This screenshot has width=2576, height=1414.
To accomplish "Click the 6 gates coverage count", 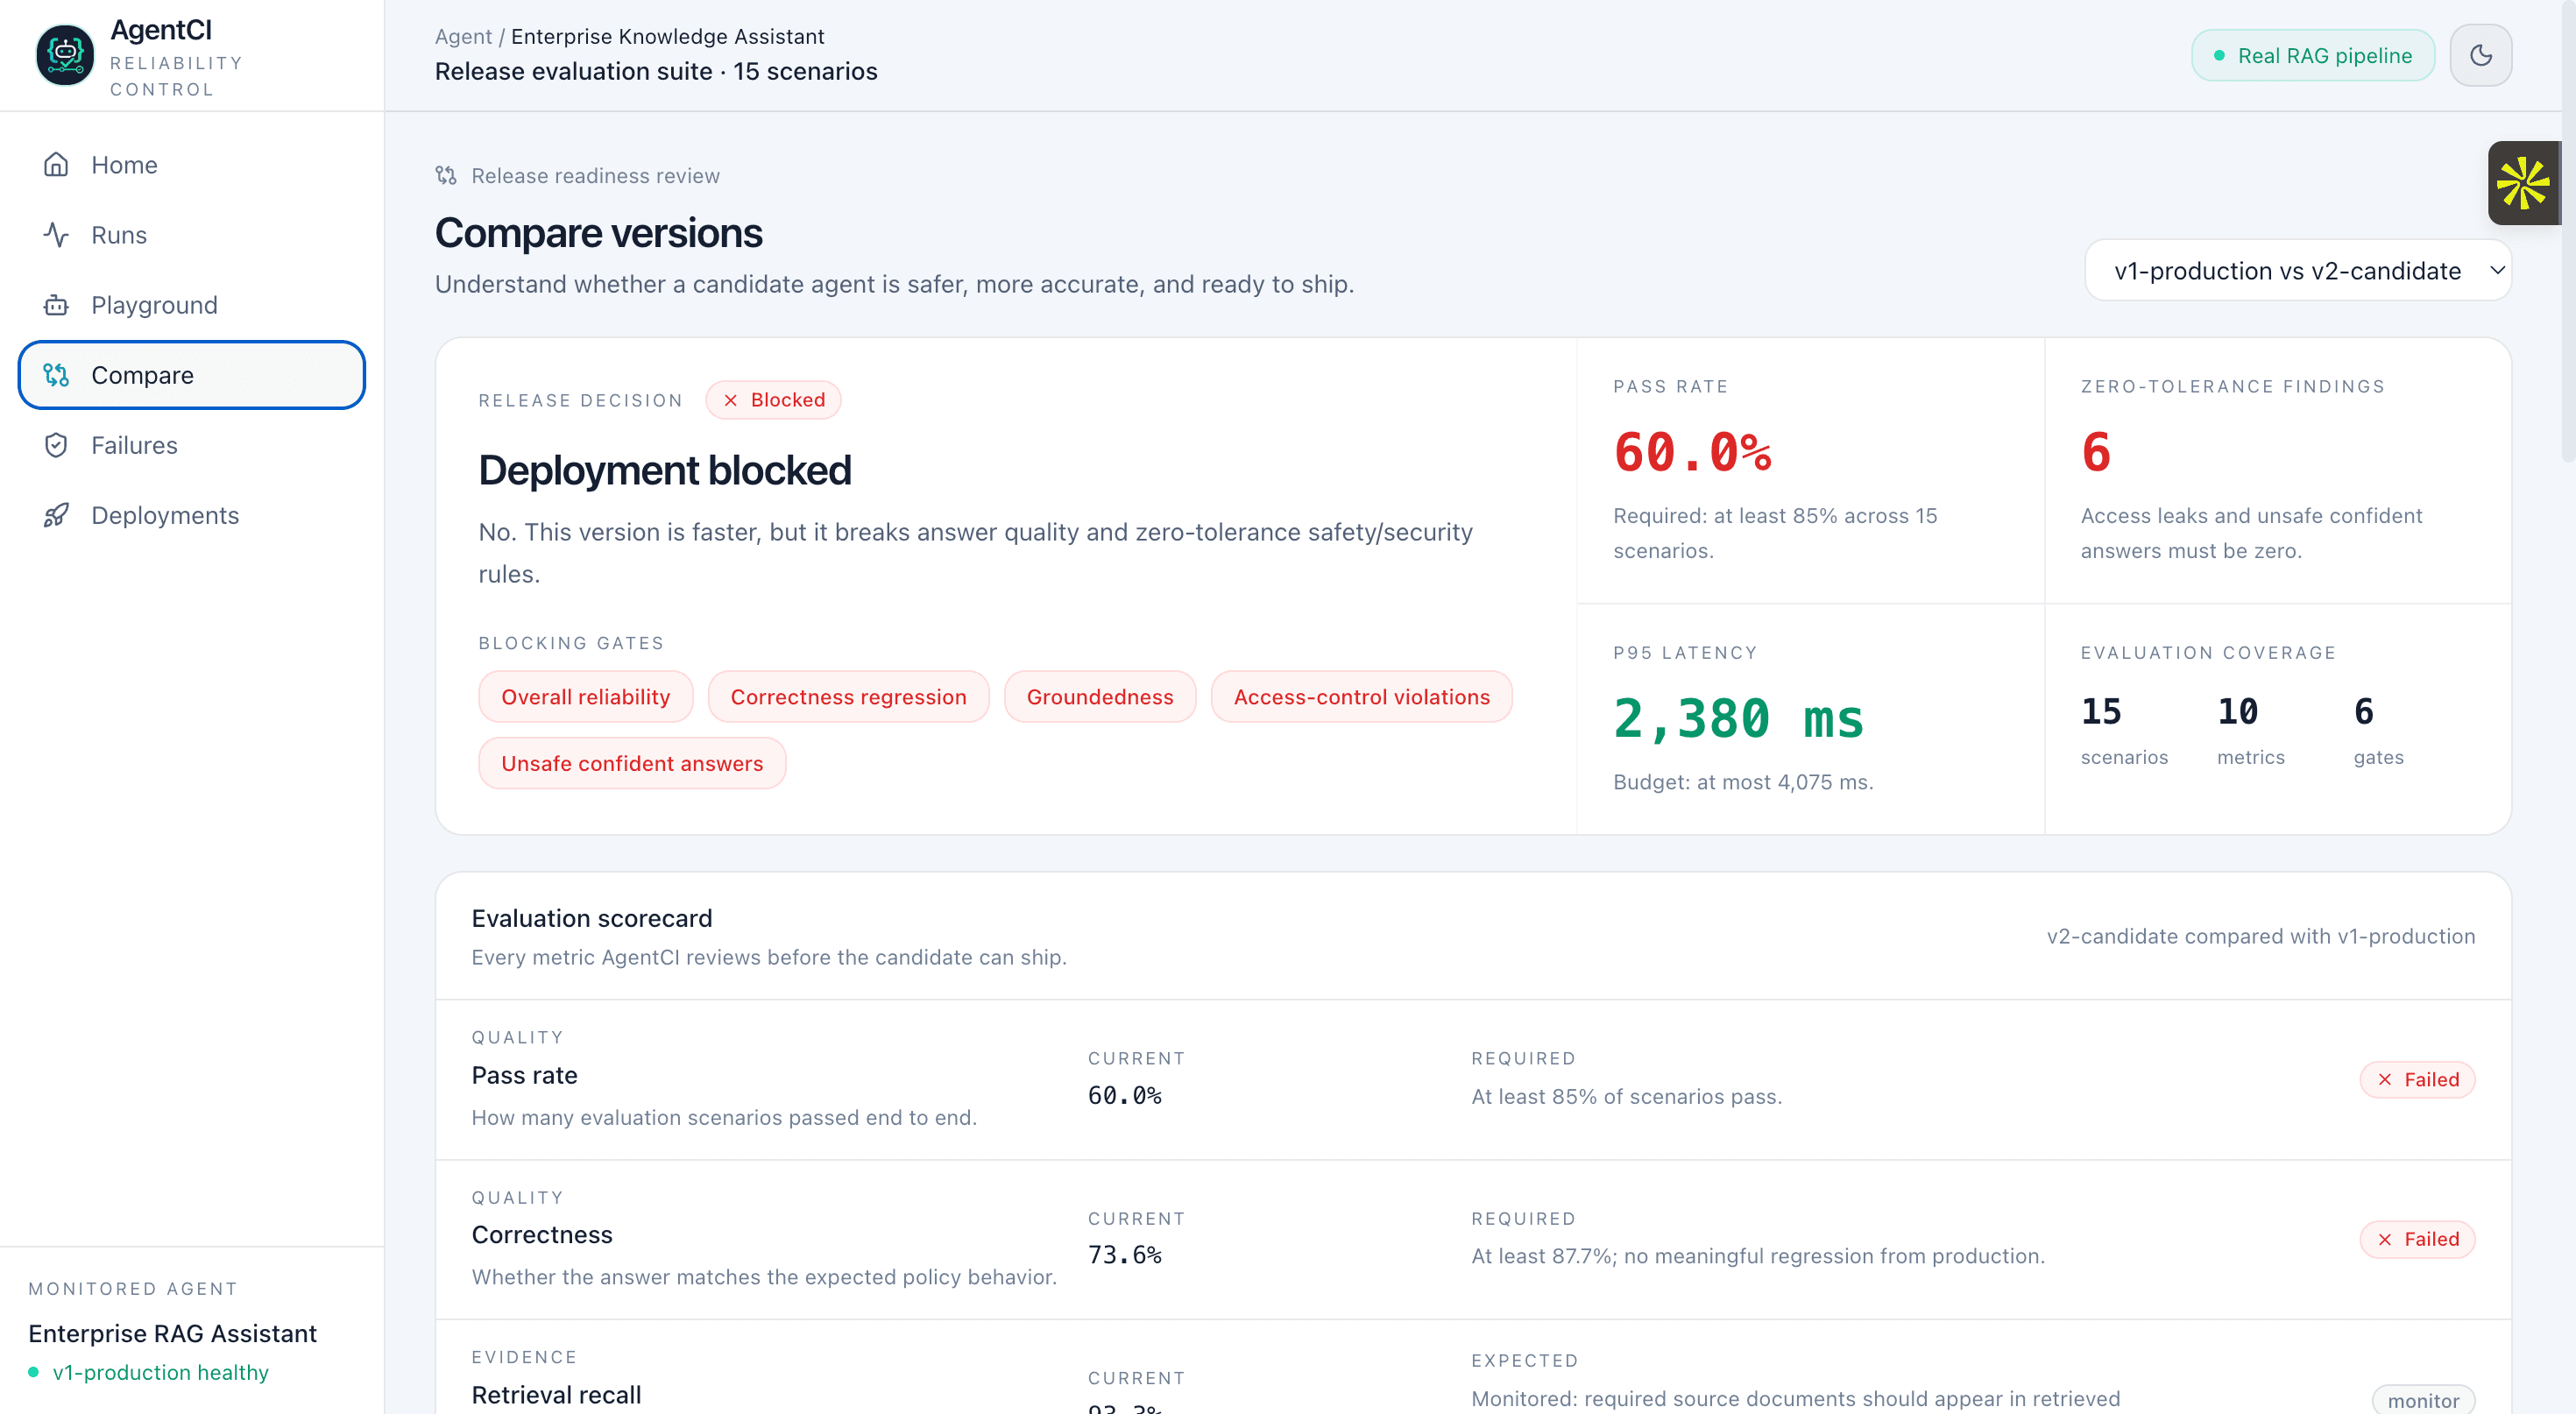I will (x=2364, y=711).
